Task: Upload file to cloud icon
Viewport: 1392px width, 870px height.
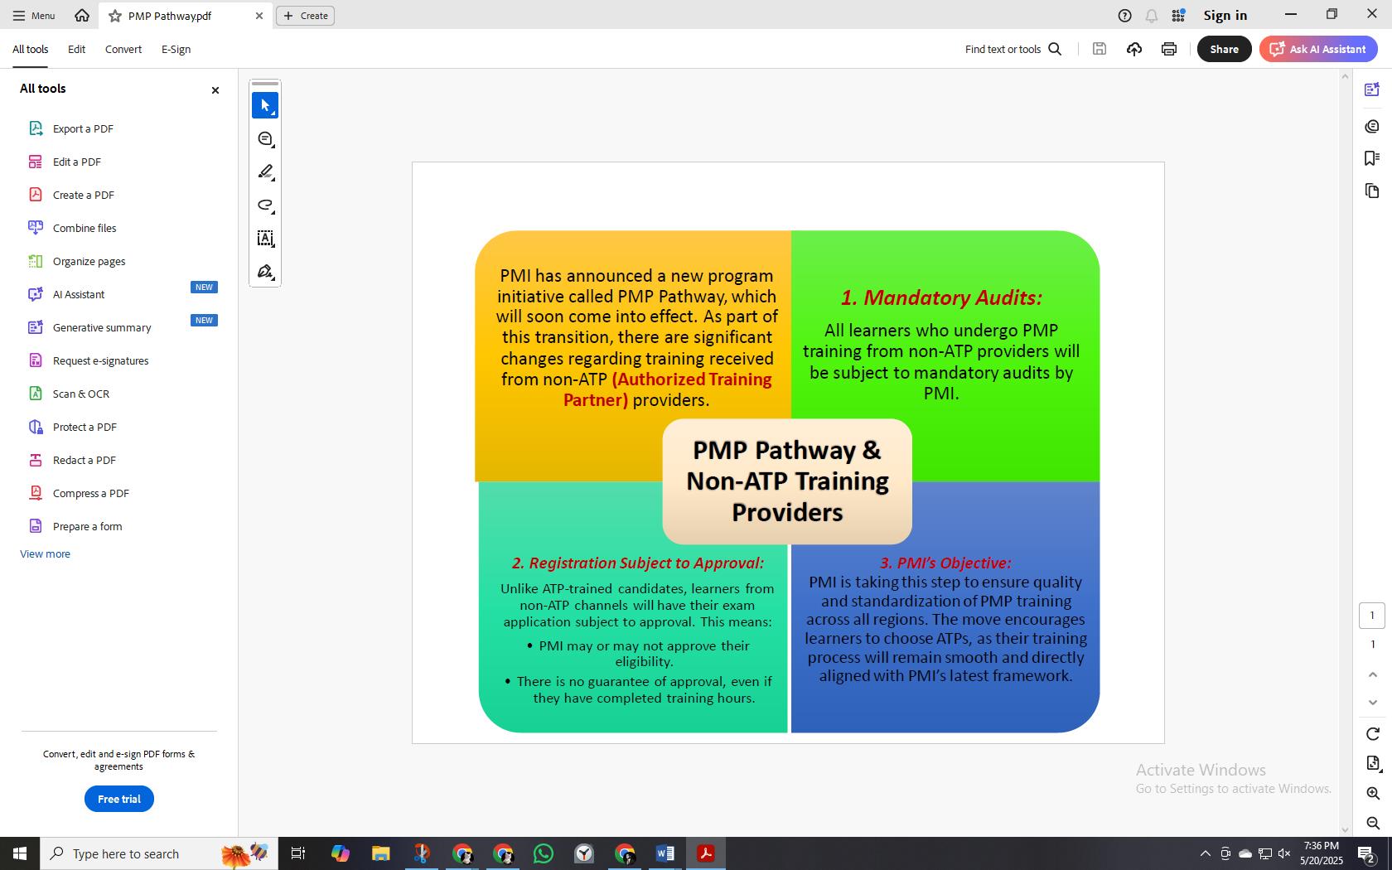Action: 1134,49
